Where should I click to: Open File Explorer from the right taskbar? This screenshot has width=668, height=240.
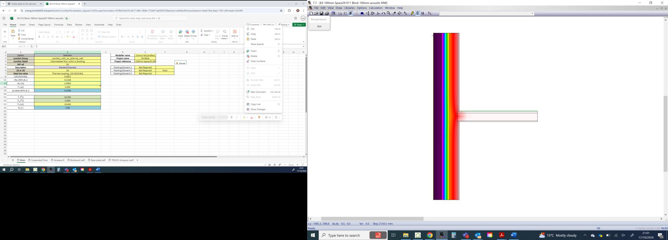pos(406,236)
